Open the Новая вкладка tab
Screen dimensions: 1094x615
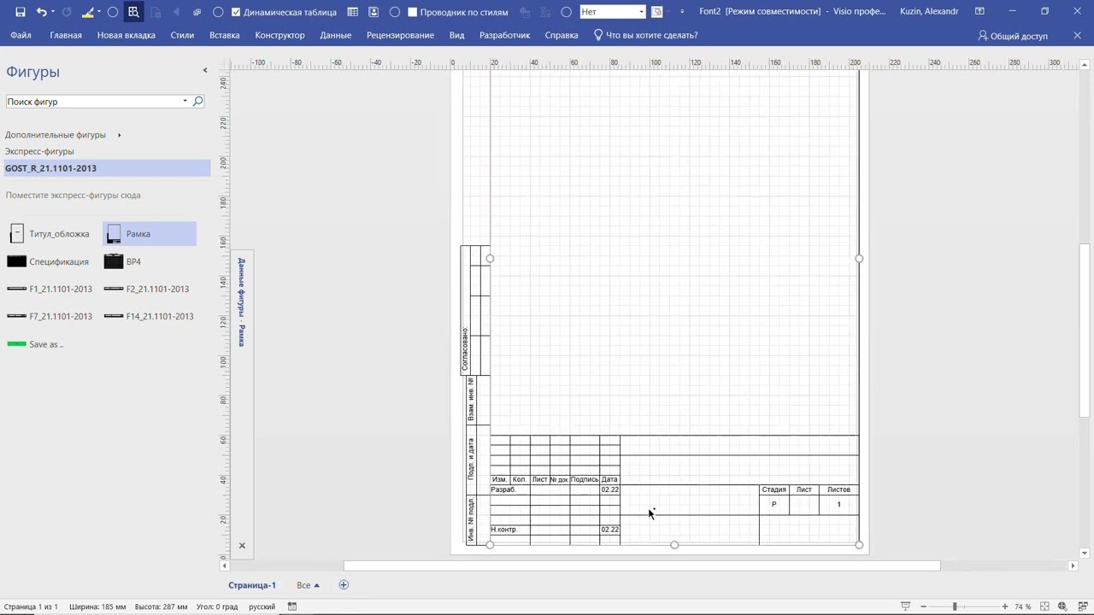tap(126, 35)
